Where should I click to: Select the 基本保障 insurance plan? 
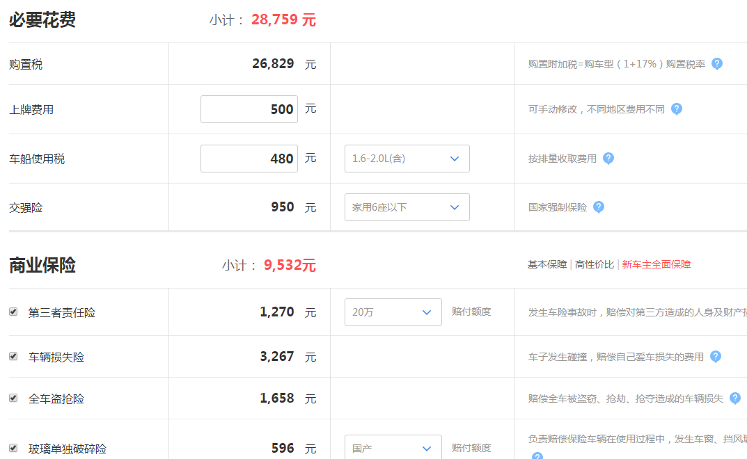pos(547,264)
